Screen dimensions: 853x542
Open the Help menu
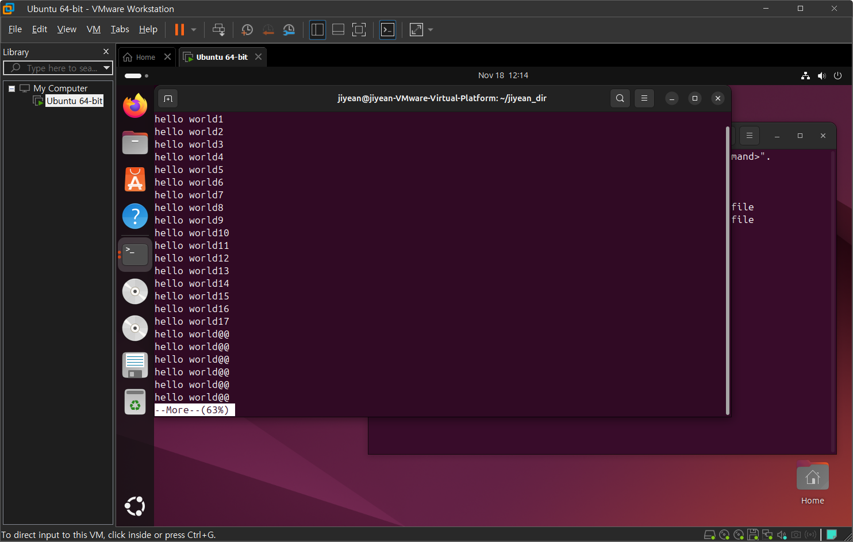click(148, 29)
